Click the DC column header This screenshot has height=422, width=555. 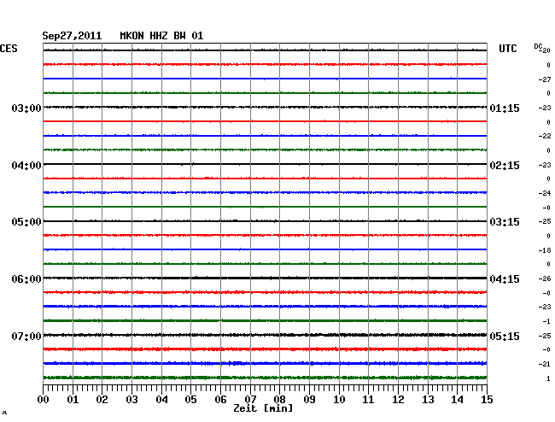point(538,46)
